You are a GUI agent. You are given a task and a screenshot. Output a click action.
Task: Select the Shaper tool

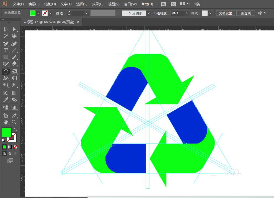pos(6,64)
